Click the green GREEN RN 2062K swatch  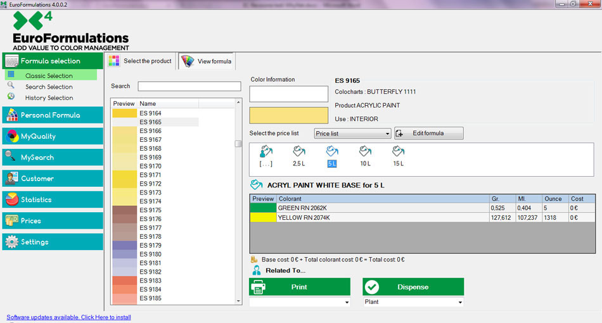[x=263, y=208]
